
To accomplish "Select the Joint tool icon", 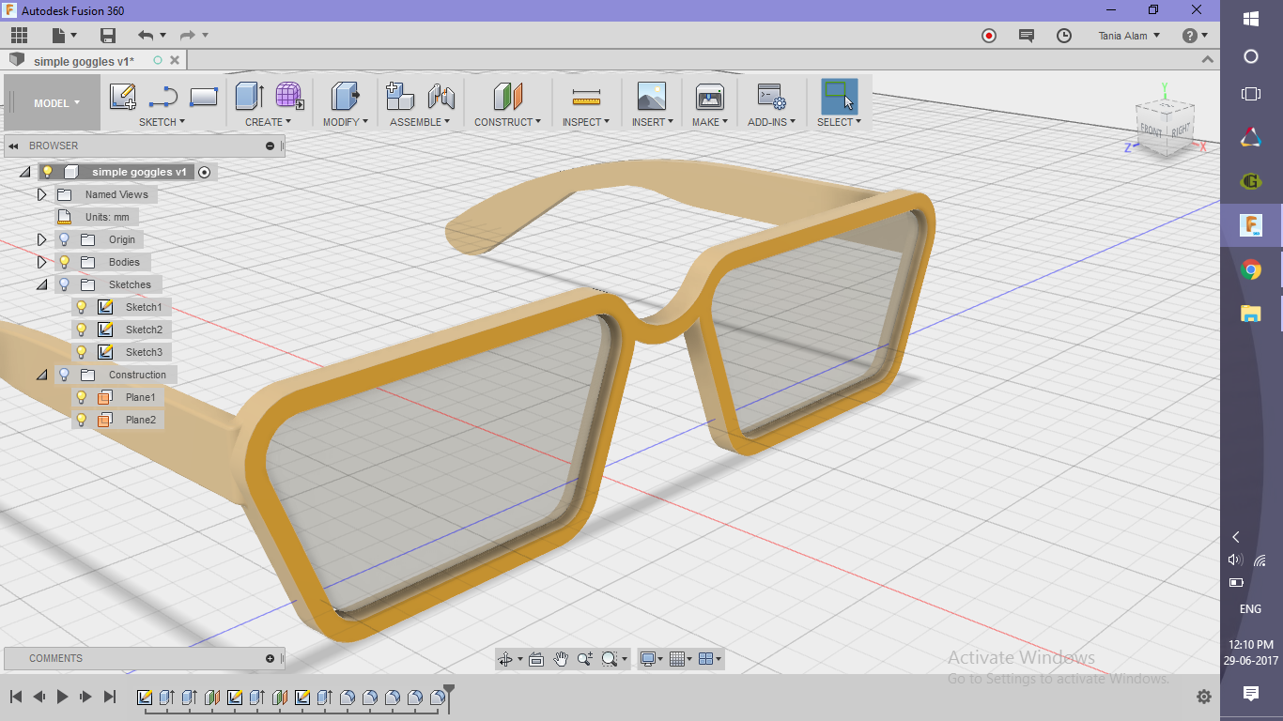I will pyautogui.click(x=441, y=97).
